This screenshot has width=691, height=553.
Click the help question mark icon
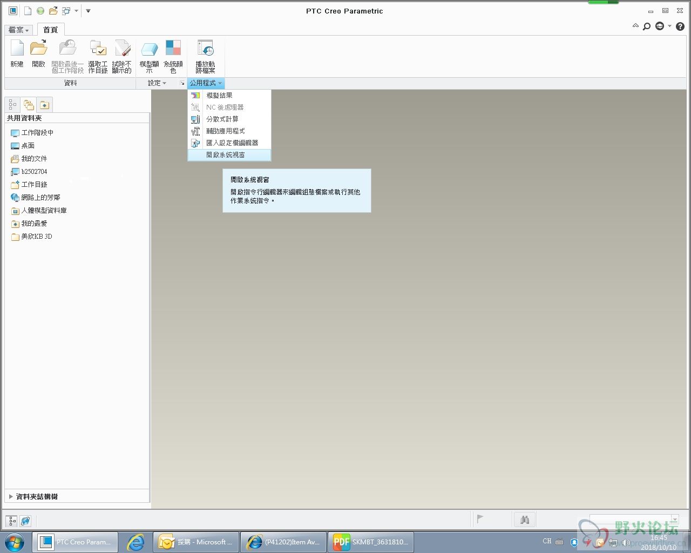pyautogui.click(x=680, y=26)
